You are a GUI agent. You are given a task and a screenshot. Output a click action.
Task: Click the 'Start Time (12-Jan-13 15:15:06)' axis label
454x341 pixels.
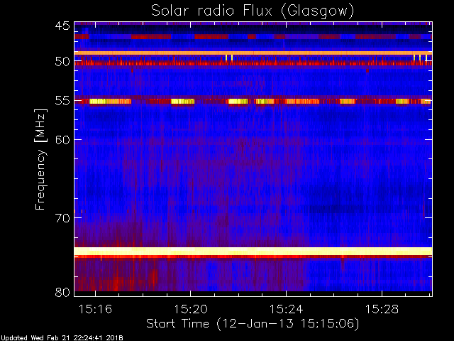[x=253, y=324]
